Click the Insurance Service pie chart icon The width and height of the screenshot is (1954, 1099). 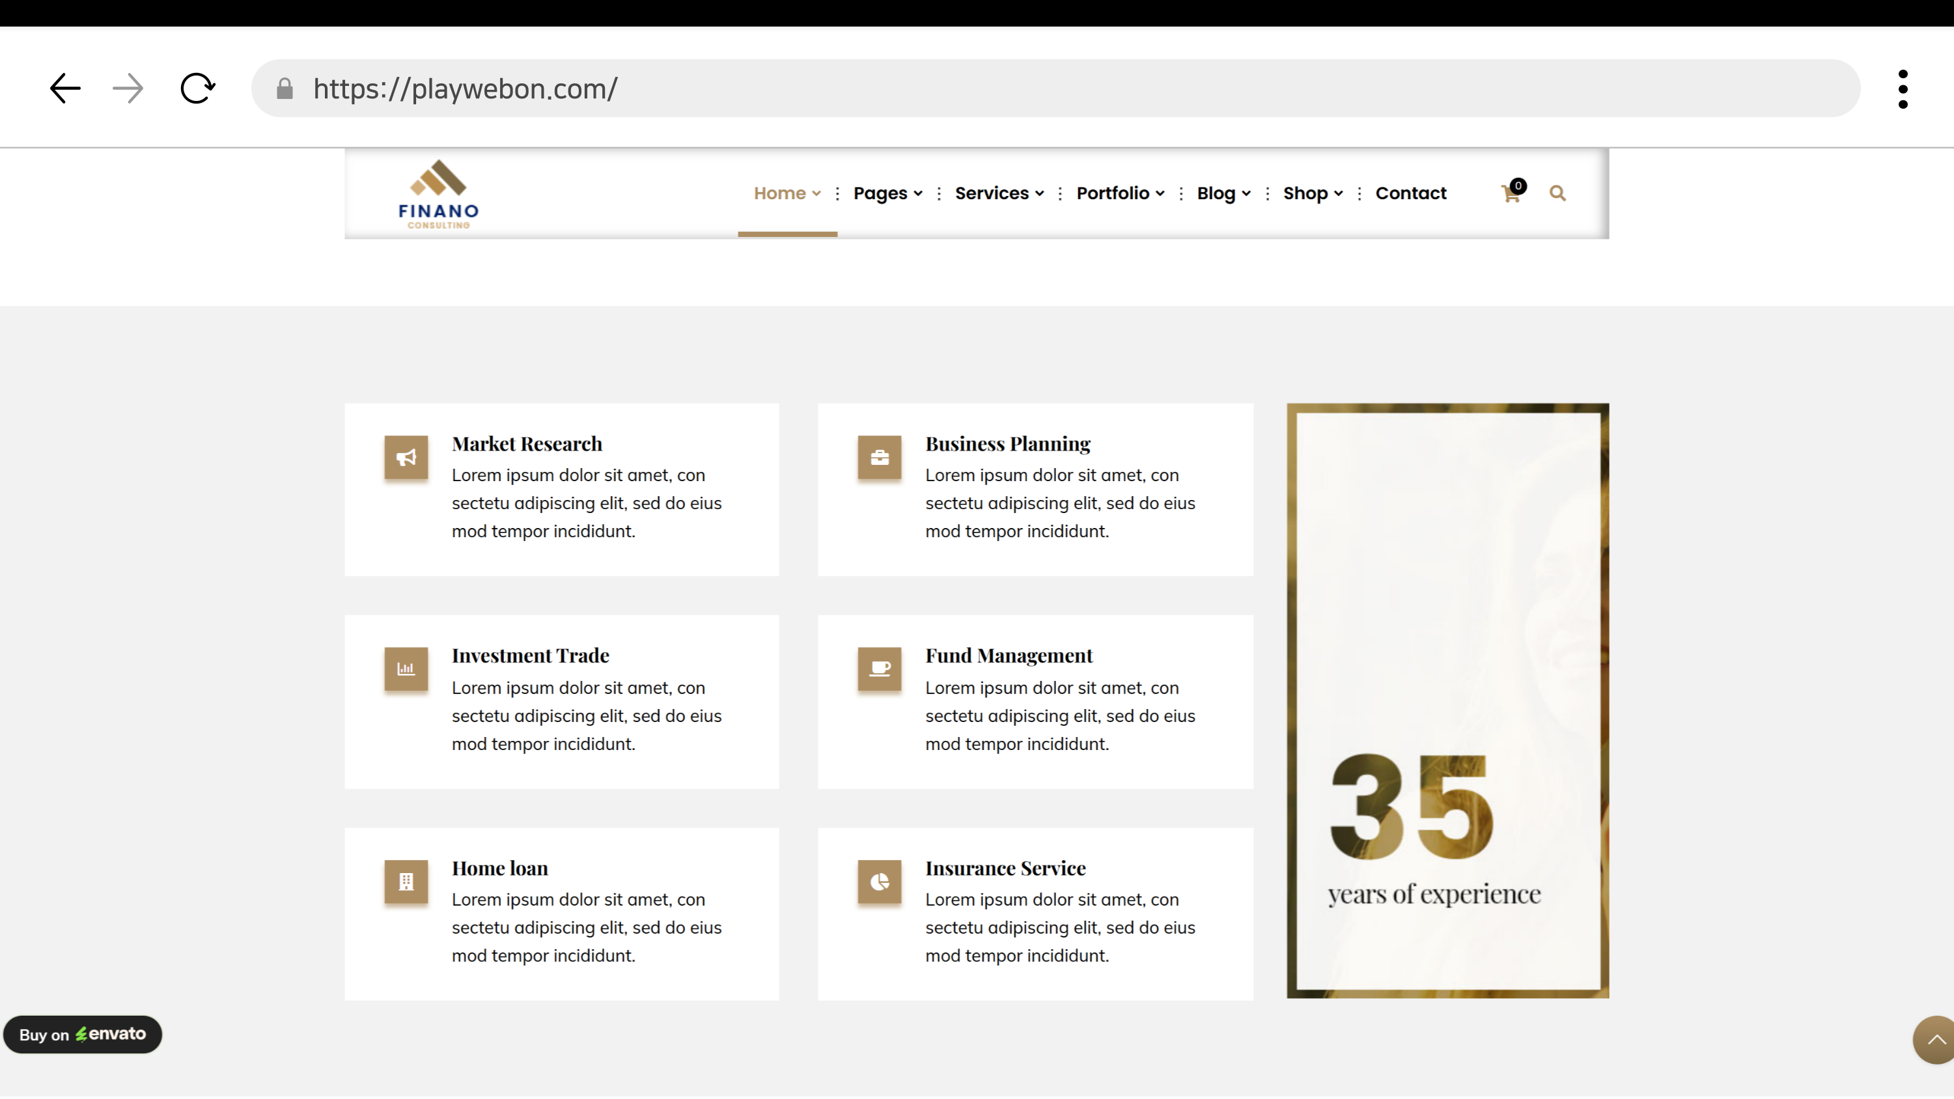tap(879, 882)
